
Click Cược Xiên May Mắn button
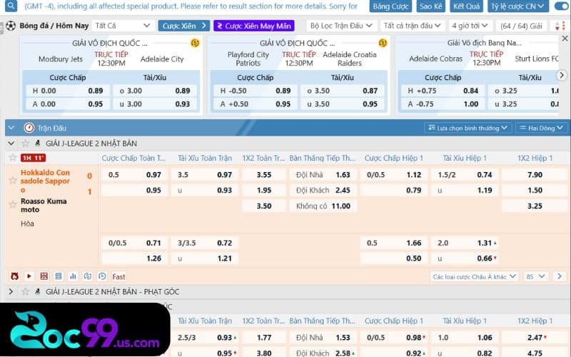tap(254, 26)
